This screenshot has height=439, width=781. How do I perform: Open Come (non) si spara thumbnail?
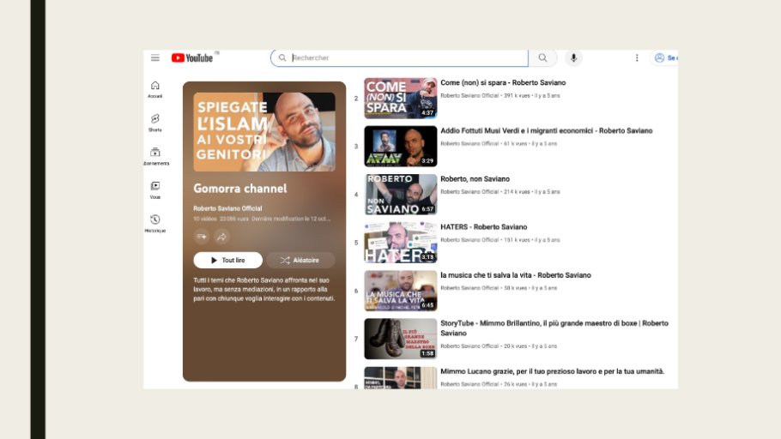tap(401, 98)
